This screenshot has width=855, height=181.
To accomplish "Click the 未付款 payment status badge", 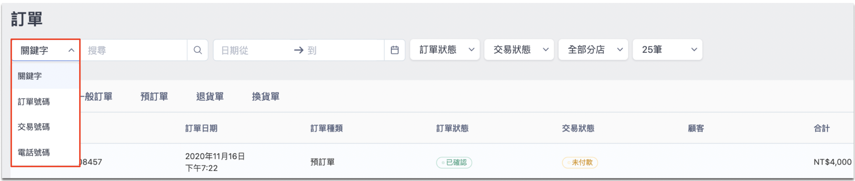I will click(x=580, y=162).
